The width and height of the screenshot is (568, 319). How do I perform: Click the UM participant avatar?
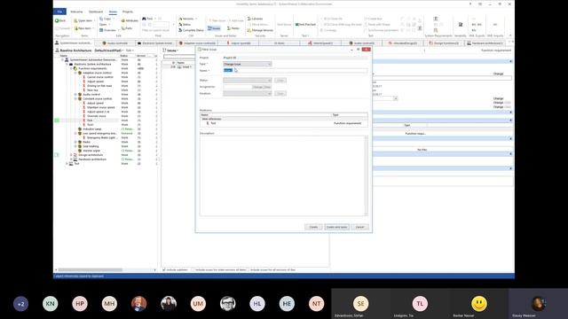pos(198,304)
